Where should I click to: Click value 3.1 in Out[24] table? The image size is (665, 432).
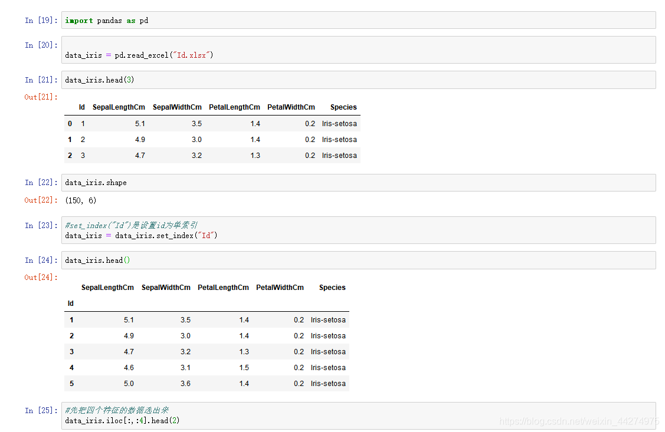point(185,368)
